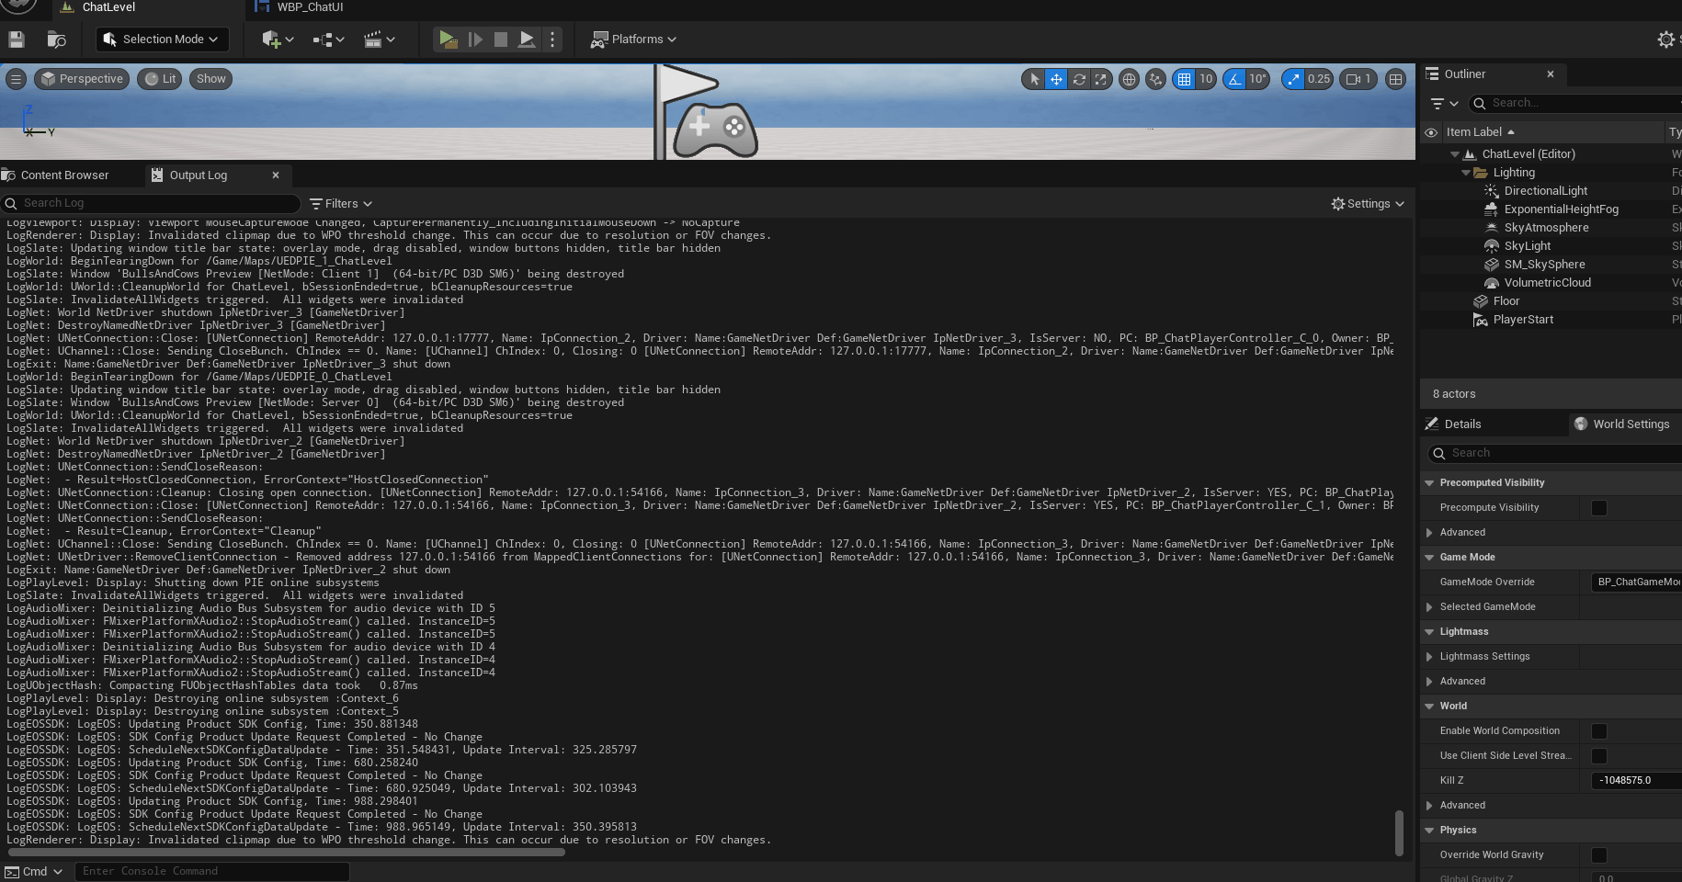Toggle grid snapping in the viewport
The height and width of the screenshot is (882, 1682).
(1184, 79)
